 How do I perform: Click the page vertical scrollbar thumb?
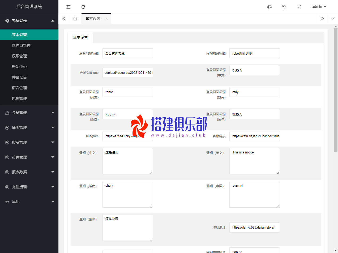pyautogui.click(x=336, y=90)
